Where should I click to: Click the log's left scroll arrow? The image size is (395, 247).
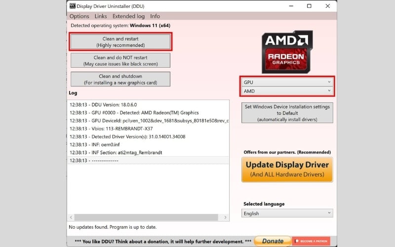71,217
